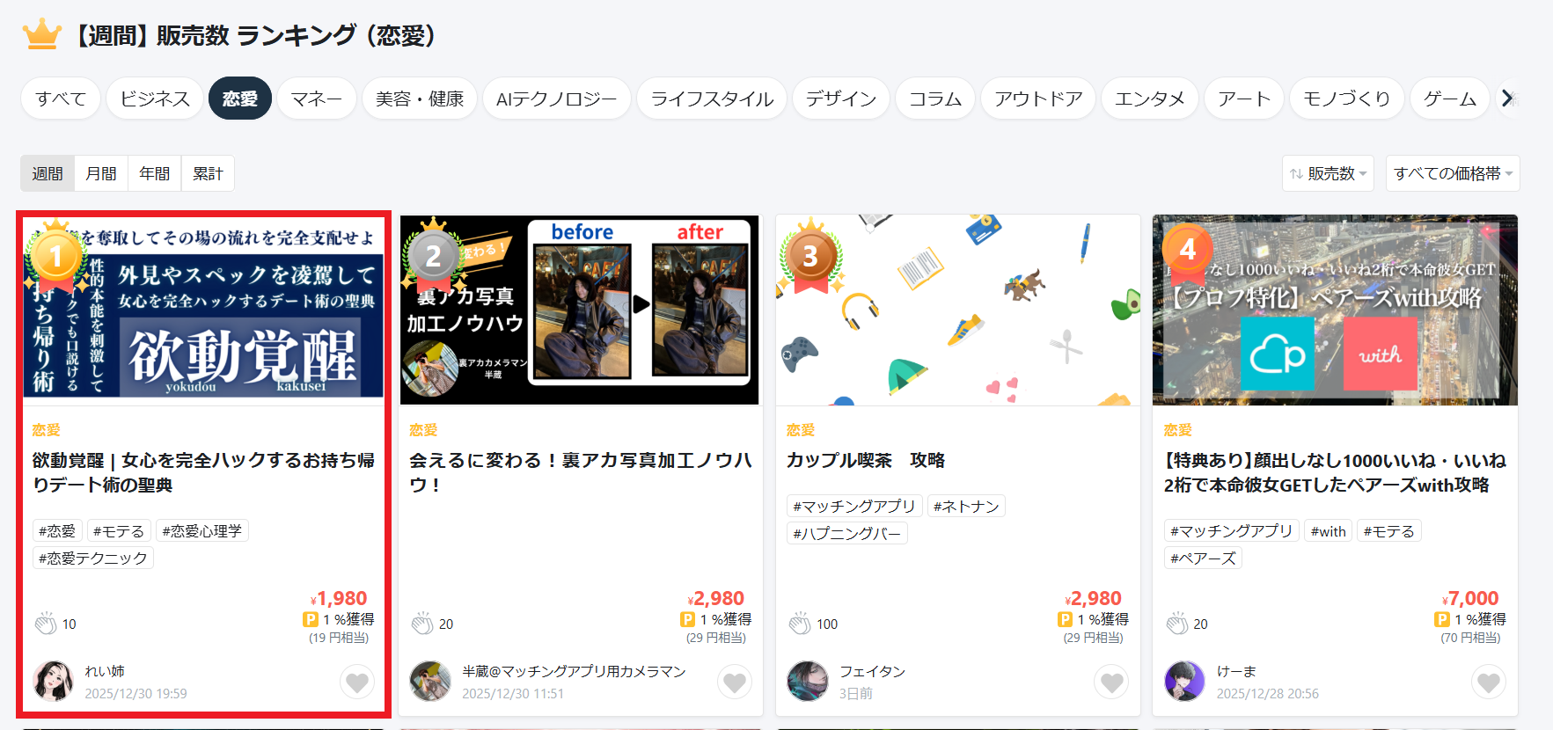Open れい姉 author avatar

53,682
